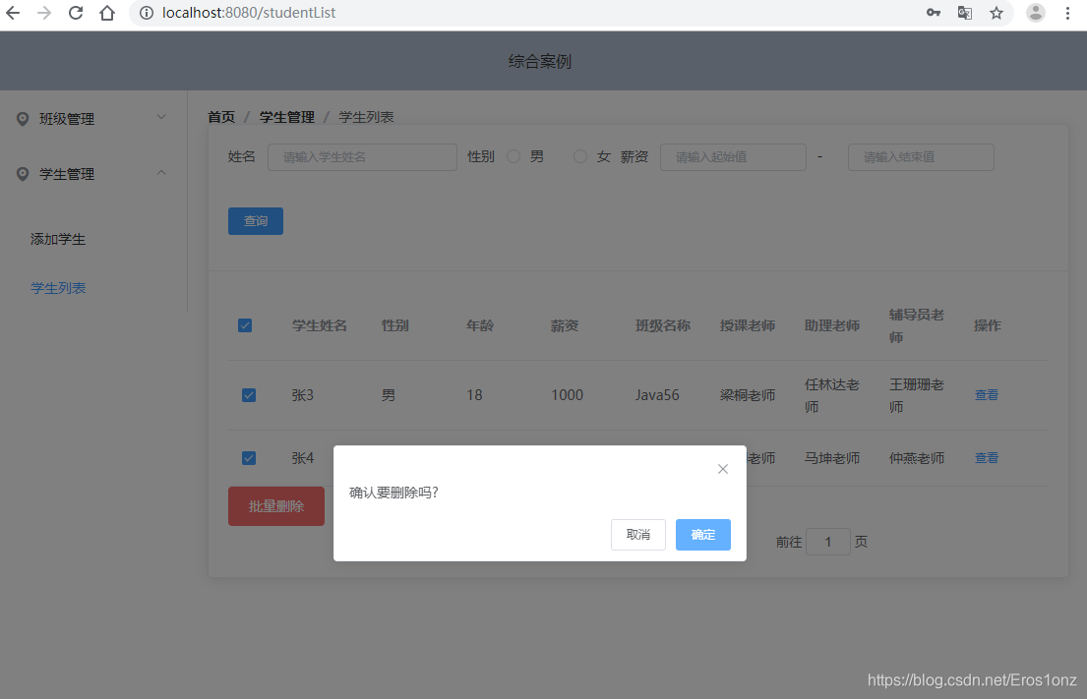Click the location pin icon beside 学生管理

point(23,174)
